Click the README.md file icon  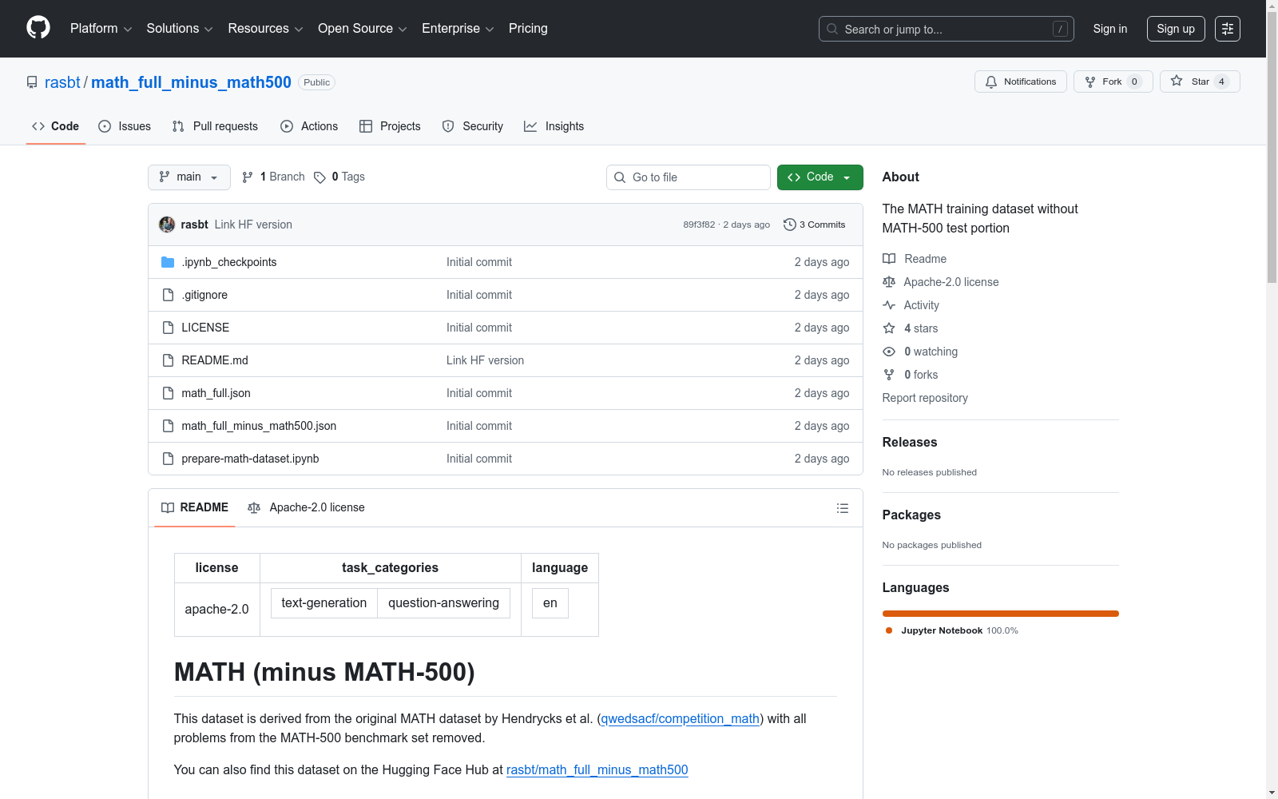click(x=168, y=360)
